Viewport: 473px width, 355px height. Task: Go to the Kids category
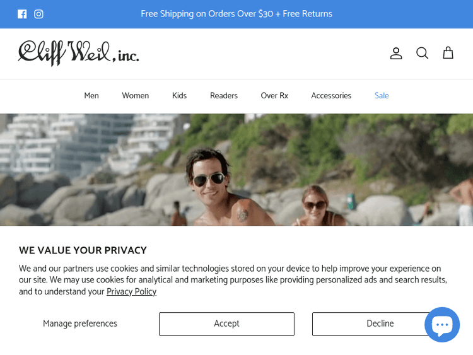pos(180,96)
